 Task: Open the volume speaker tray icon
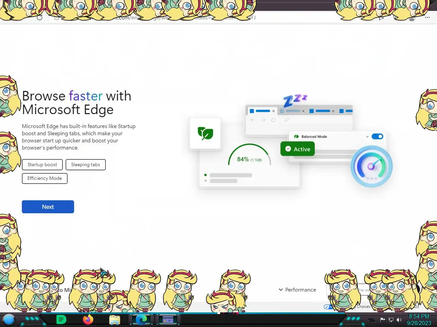[x=399, y=320]
